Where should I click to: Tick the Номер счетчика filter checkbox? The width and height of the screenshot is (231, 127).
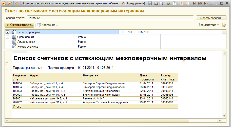pyautogui.click(x=7, y=47)
